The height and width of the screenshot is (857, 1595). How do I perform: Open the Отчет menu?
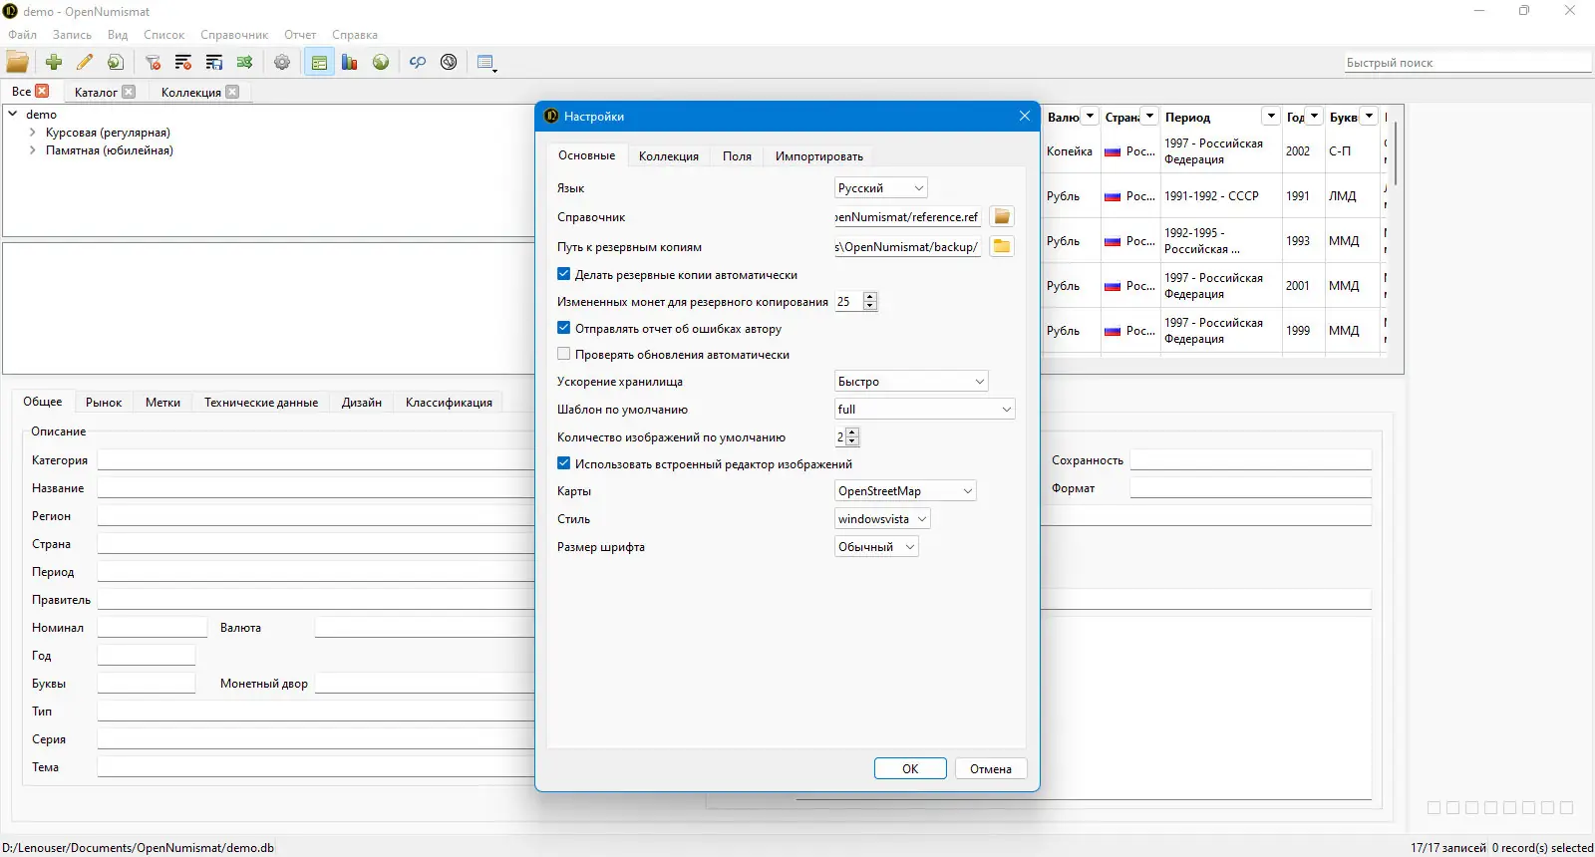tap(300, 35)
